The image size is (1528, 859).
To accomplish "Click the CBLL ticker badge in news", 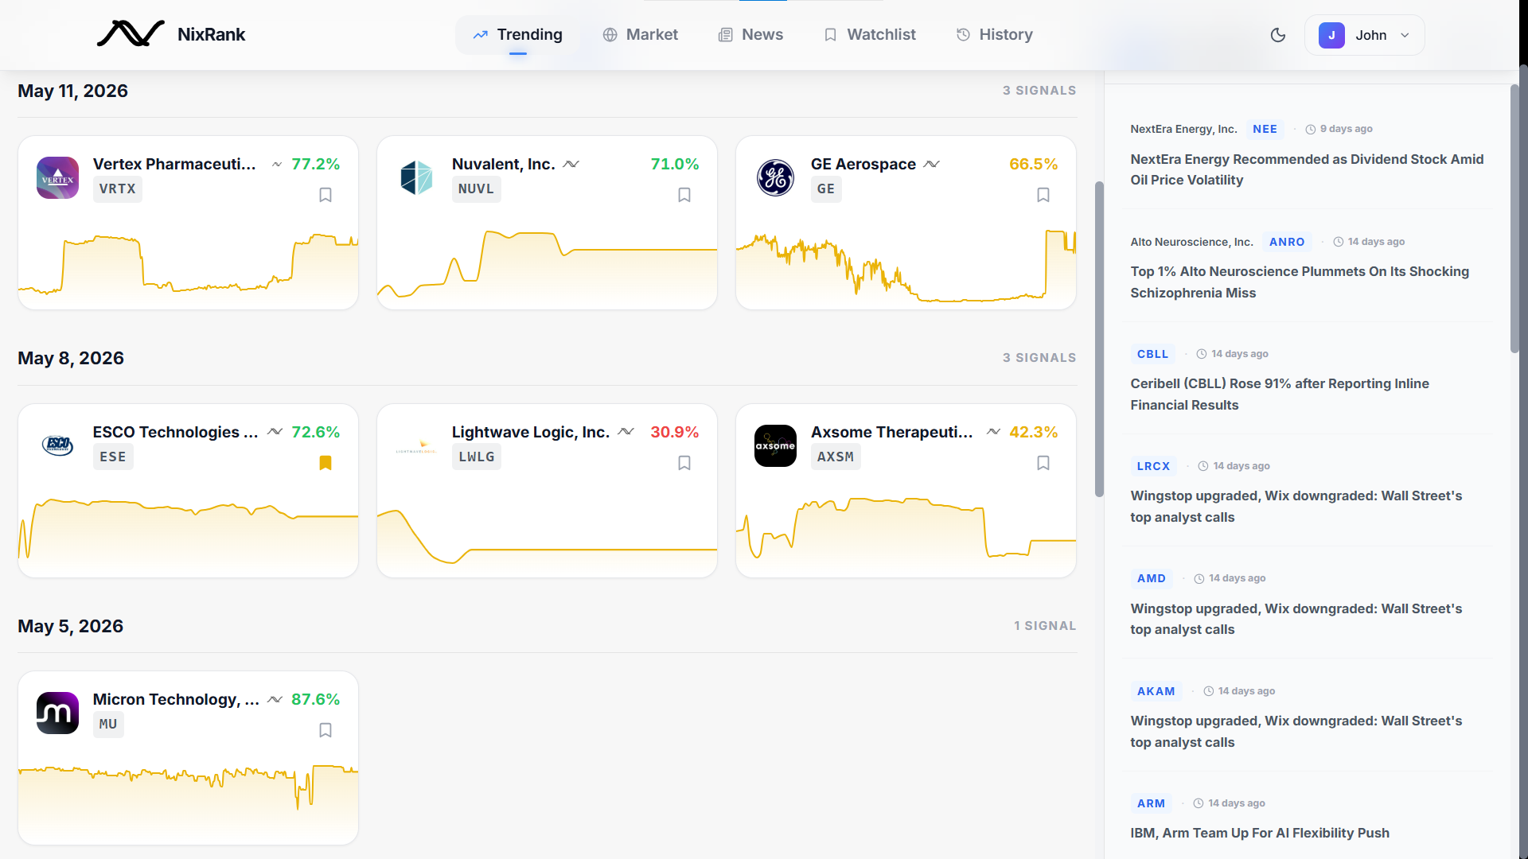I will click(x=1152, y=354).
